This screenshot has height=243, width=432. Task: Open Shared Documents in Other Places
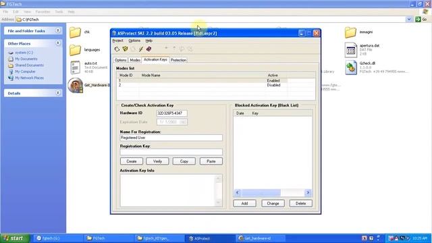pyautogui.click(x=29, y=65)
